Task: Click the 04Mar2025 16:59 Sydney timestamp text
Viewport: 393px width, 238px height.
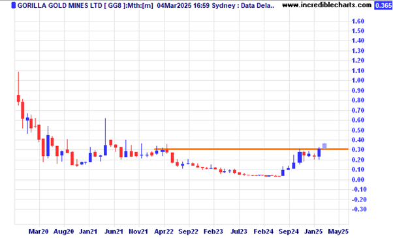Action: (195, 5)
